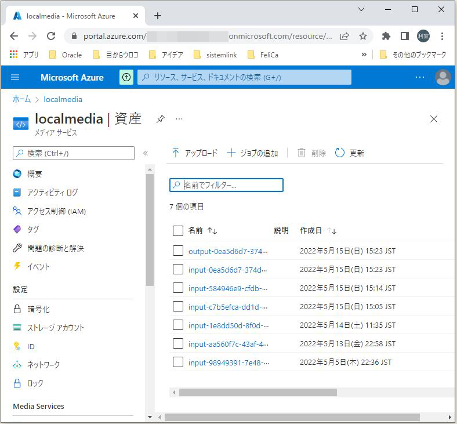This screenshot has height=424, width=457.
Task: Open the Chrome three-dot menu
Action: [x=442, y=36]
